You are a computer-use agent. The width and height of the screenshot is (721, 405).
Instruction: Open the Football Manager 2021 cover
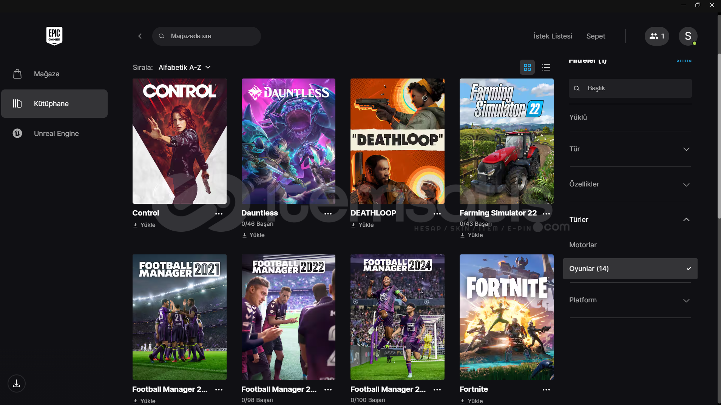pyautogui.click(x=179, y=317)
